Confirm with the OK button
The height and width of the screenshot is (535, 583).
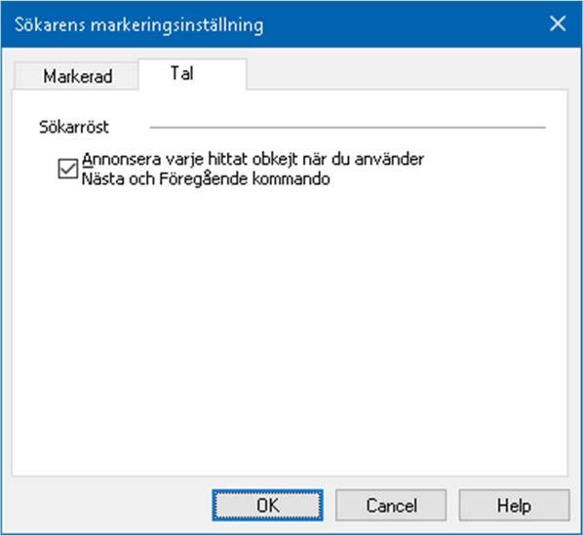coord(267,505)
